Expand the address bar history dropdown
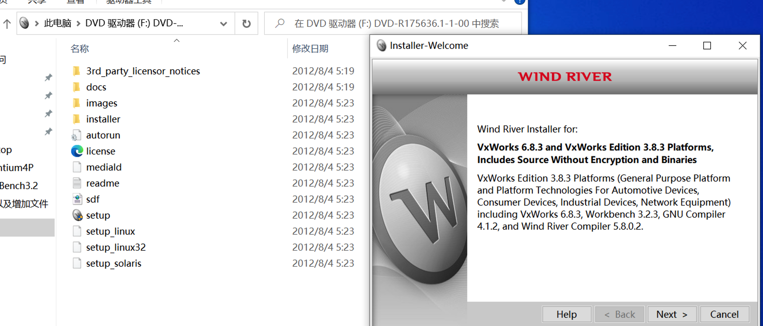 (224, 24)
